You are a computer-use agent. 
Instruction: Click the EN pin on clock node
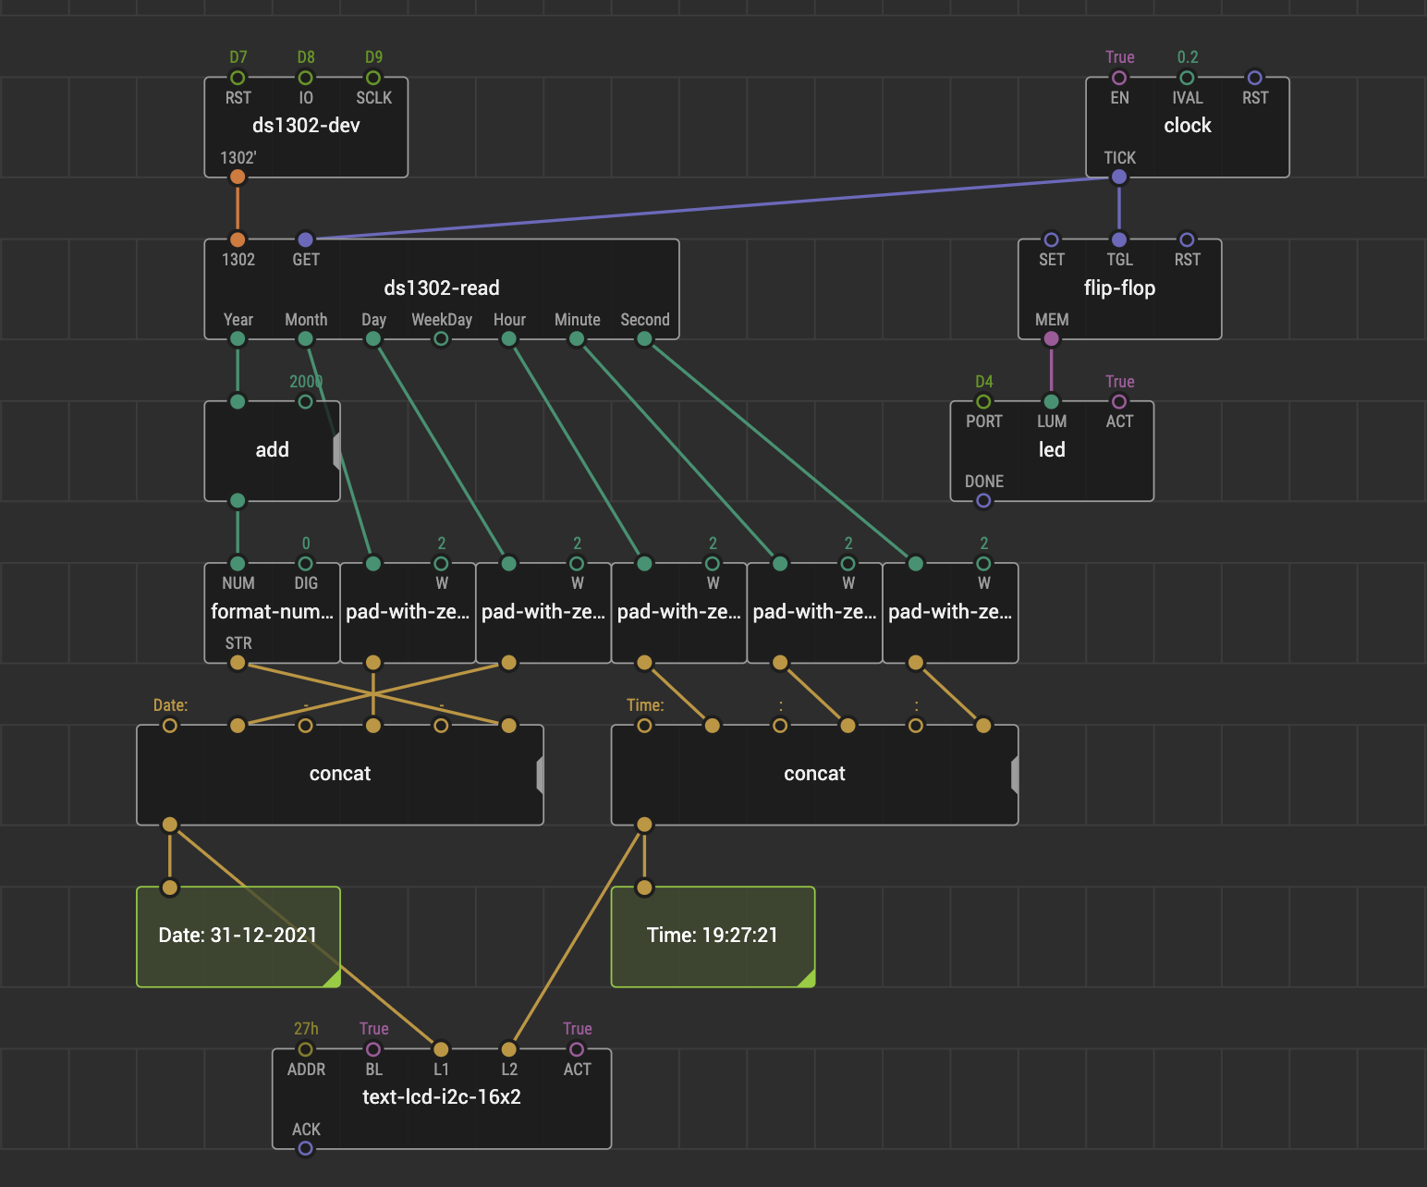click(1119, 78)
